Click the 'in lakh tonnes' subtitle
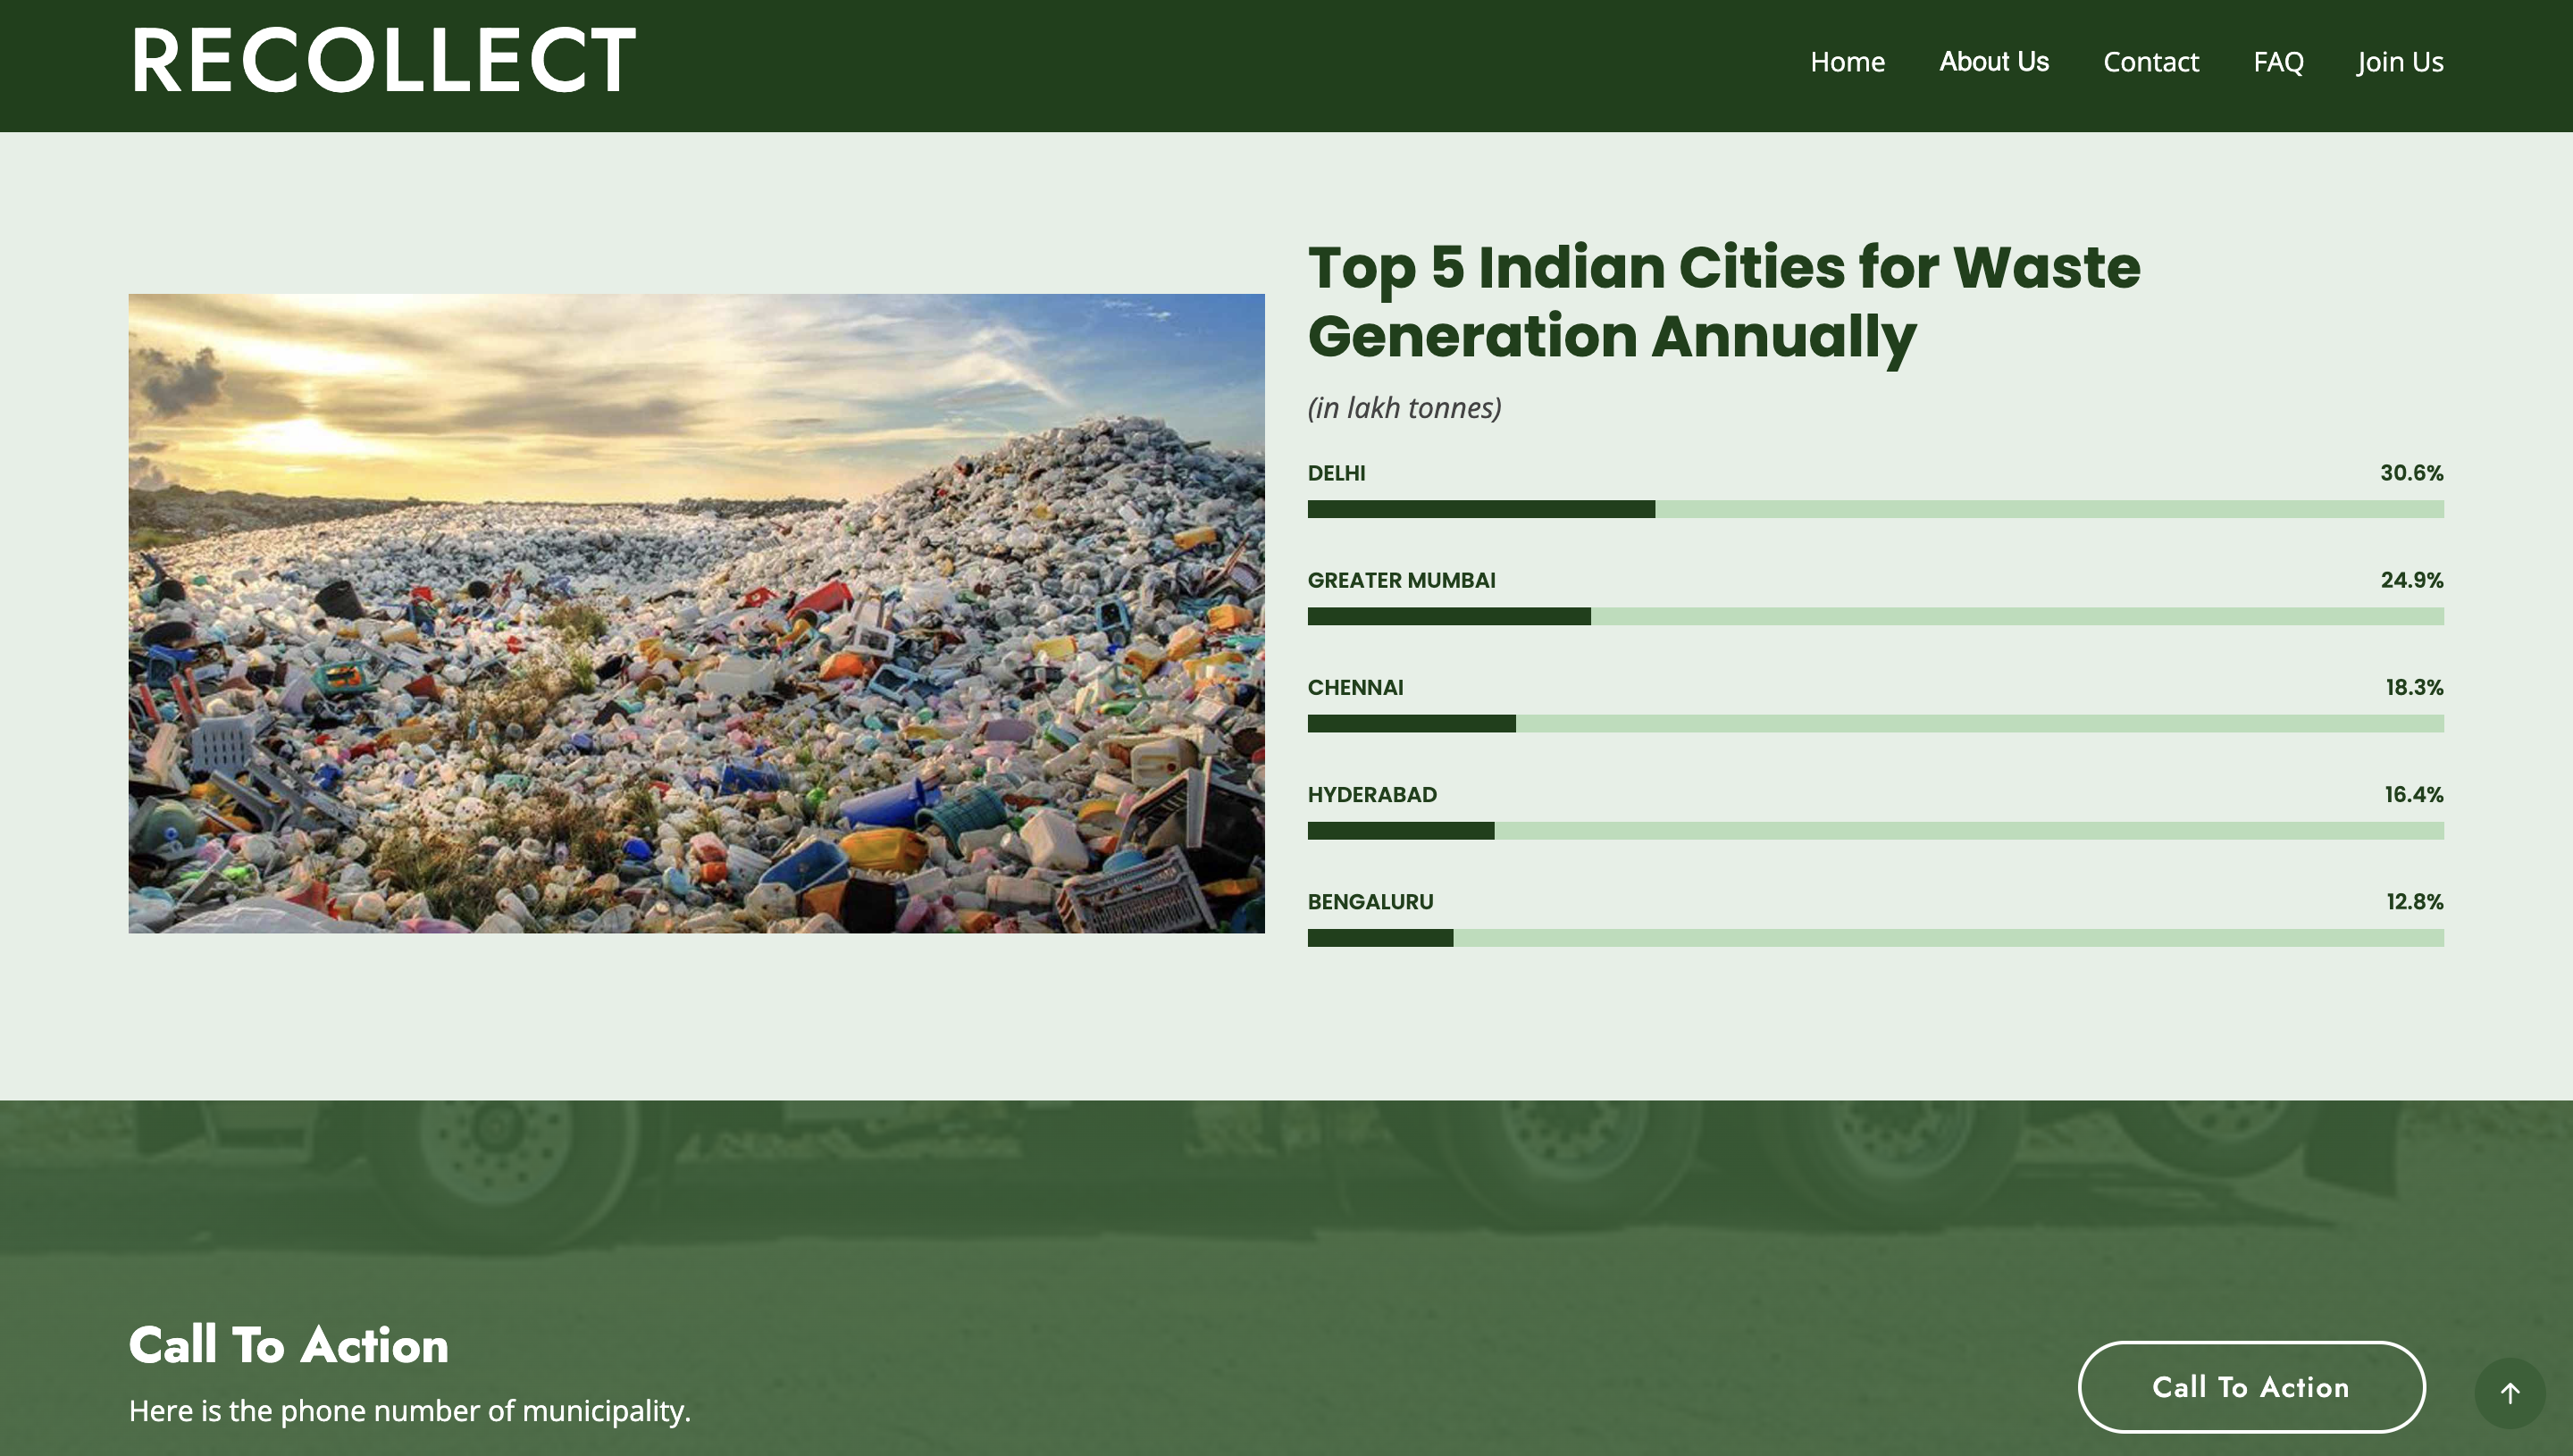2573x1456 pixels. pyautogui.click(x=1404, y=408)
